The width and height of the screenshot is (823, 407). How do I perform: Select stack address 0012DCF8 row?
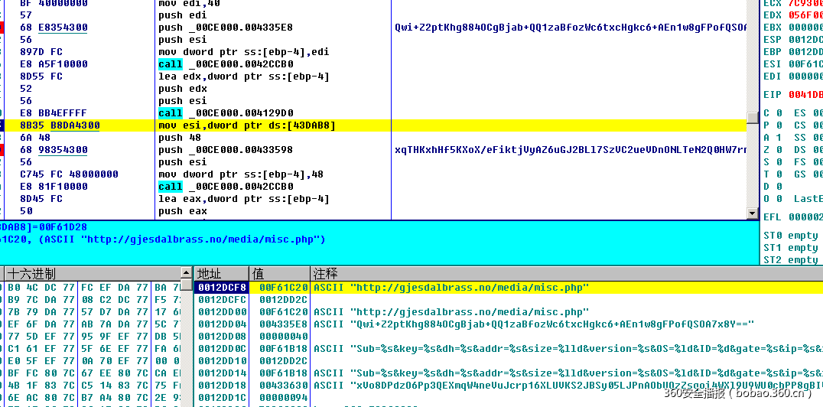point(222,288)
